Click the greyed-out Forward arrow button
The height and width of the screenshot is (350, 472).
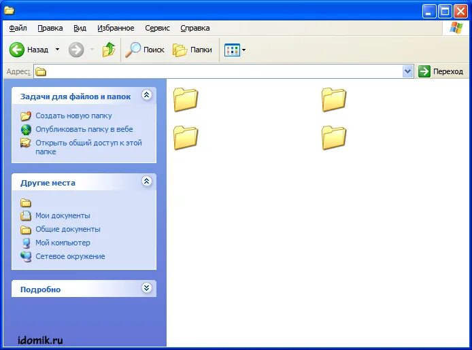[76, 50]
